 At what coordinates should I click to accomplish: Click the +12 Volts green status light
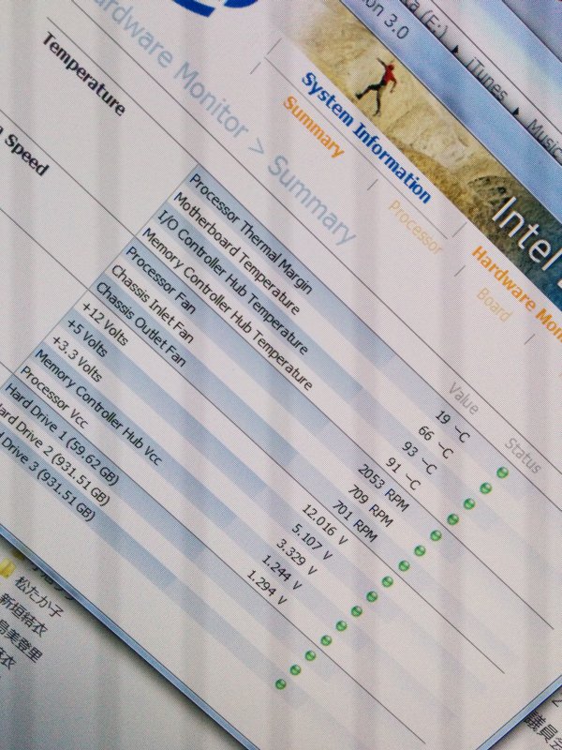(388, 581)
